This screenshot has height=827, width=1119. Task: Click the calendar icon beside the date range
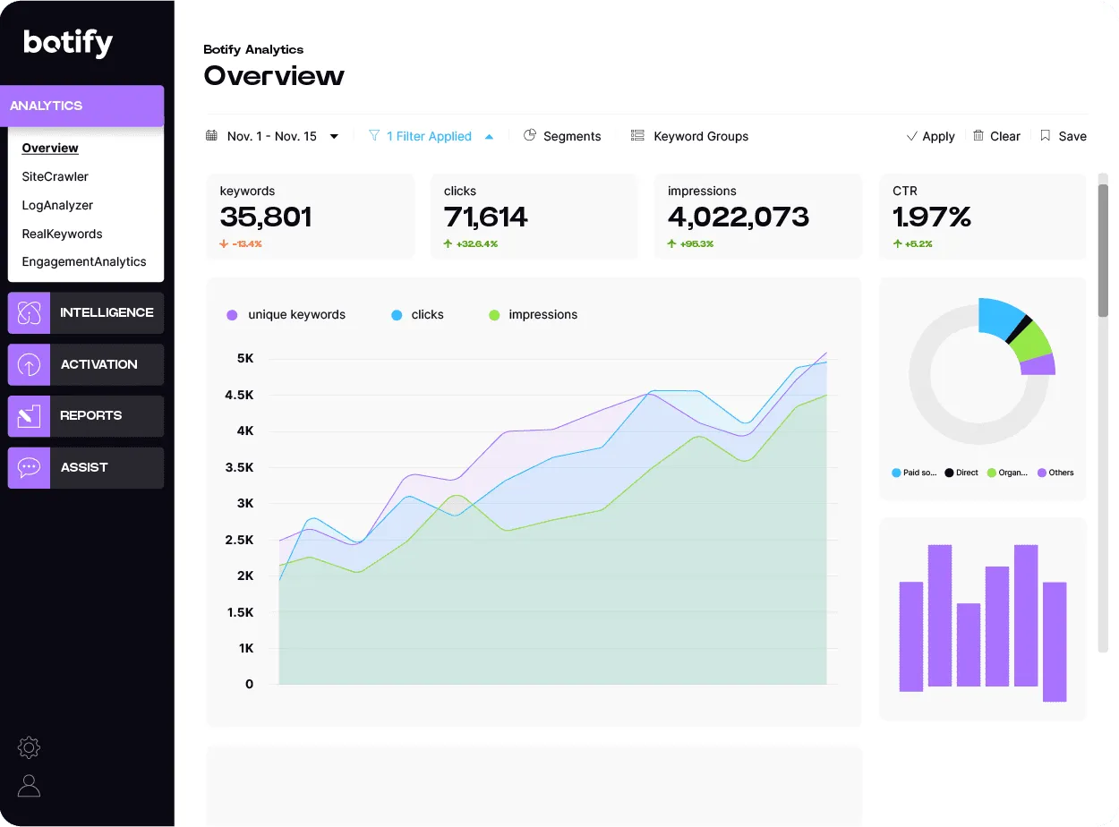pos(211,135)
